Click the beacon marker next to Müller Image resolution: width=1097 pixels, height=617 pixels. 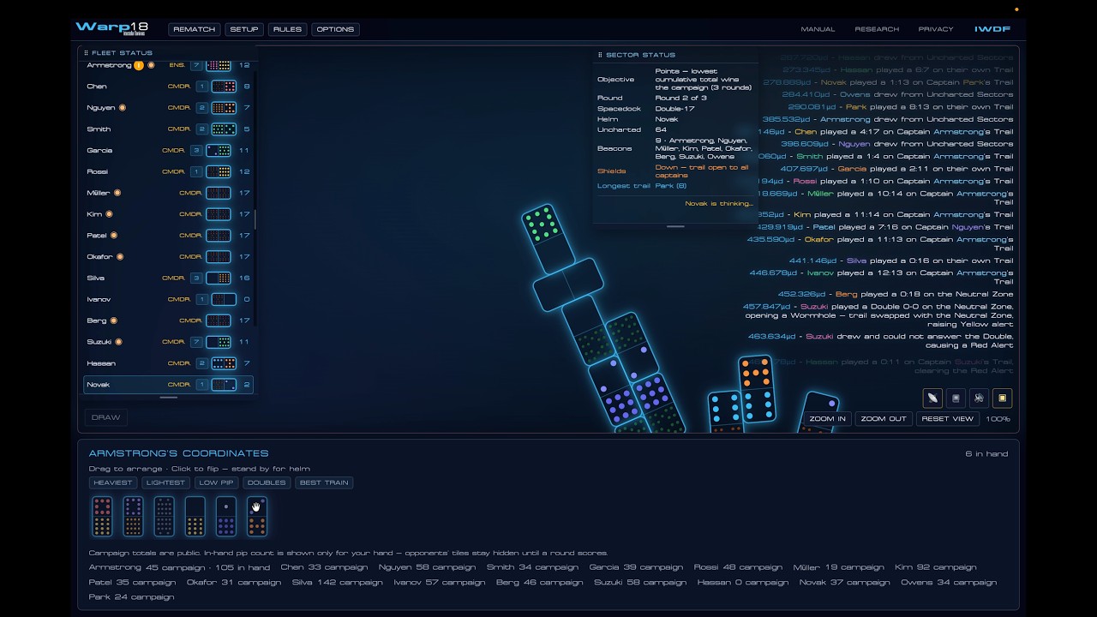tap(117, 193)
